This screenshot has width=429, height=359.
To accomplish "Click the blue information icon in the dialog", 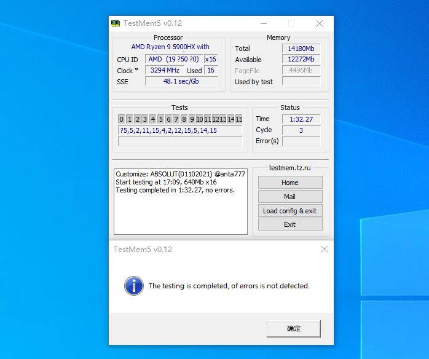I will click(134, 286).
